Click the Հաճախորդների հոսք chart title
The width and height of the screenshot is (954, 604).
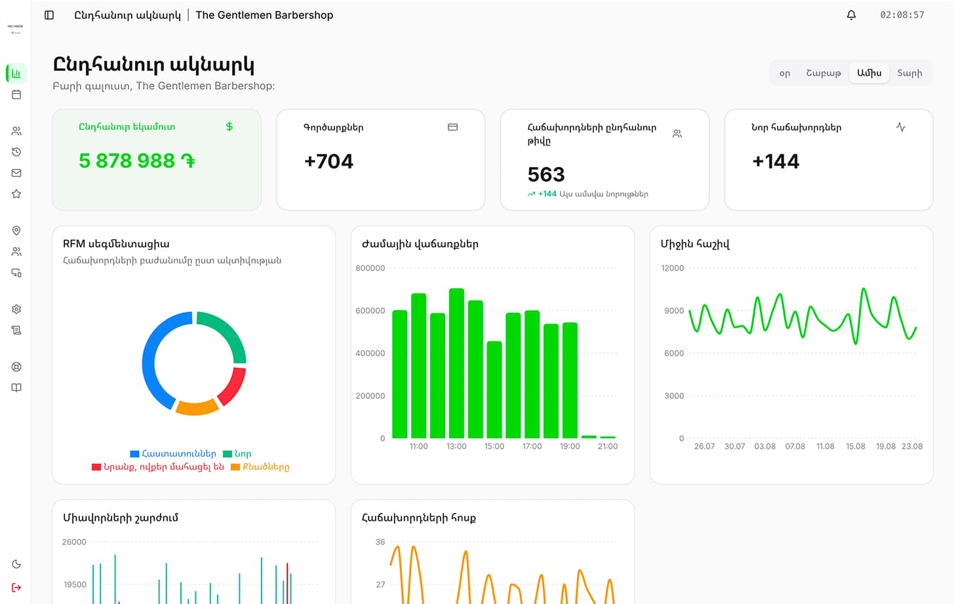pos(419,518)
